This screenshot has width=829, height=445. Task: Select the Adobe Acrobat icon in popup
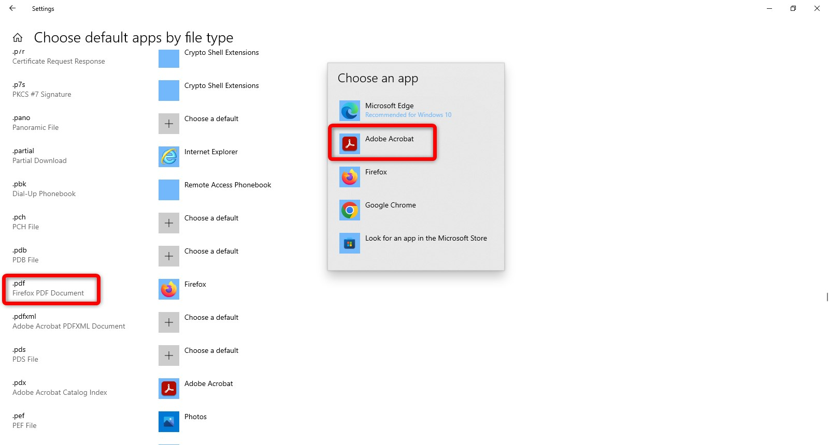[x=350, y=144]
